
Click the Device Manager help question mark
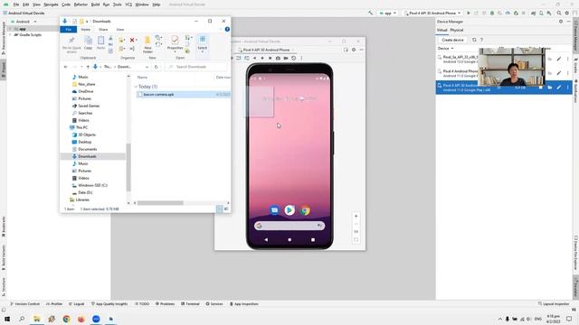click(x=481, y=40)
